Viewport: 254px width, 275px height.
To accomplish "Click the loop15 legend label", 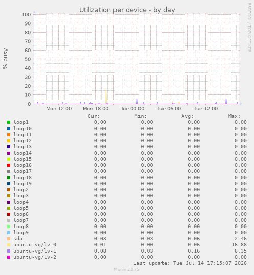I will (x=22, y=159).
